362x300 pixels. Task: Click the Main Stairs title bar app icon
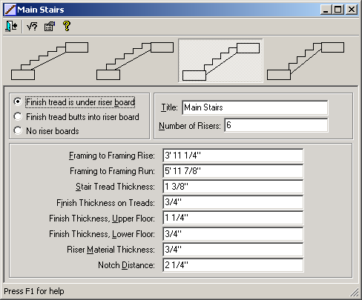click(x=10, y=10)
